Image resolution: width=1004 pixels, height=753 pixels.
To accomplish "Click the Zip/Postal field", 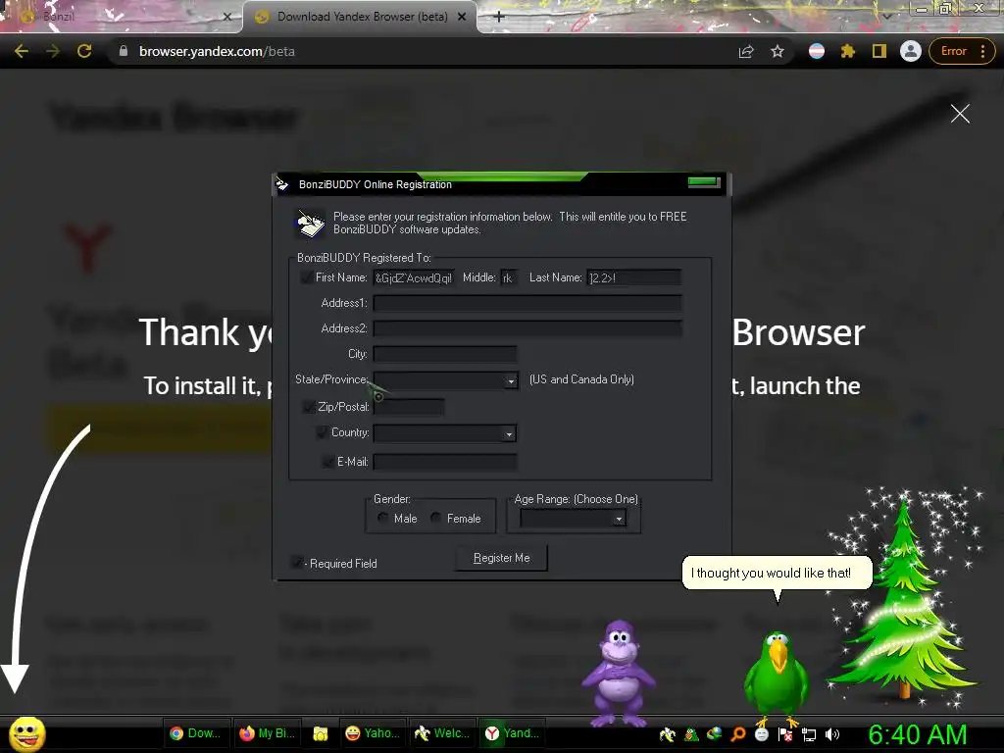I will click(409, 407).
